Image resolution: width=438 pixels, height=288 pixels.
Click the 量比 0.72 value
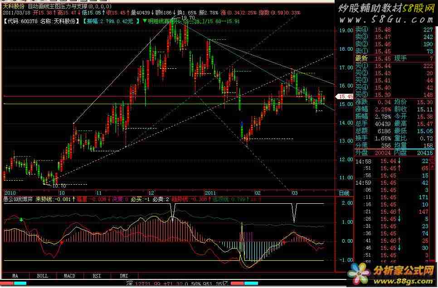coord(427,139)
